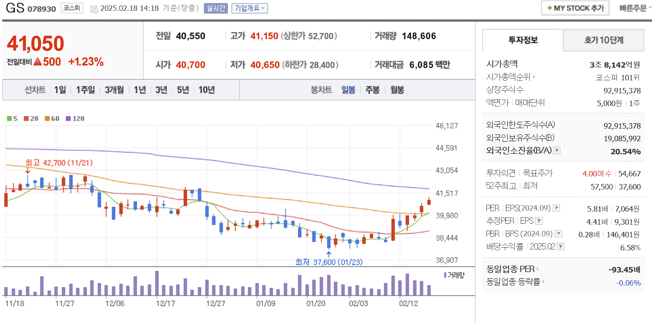Screen dimensions: 652x323
Task: Click the 코스피 market badge next to GS
Action: tap(72, 8)
